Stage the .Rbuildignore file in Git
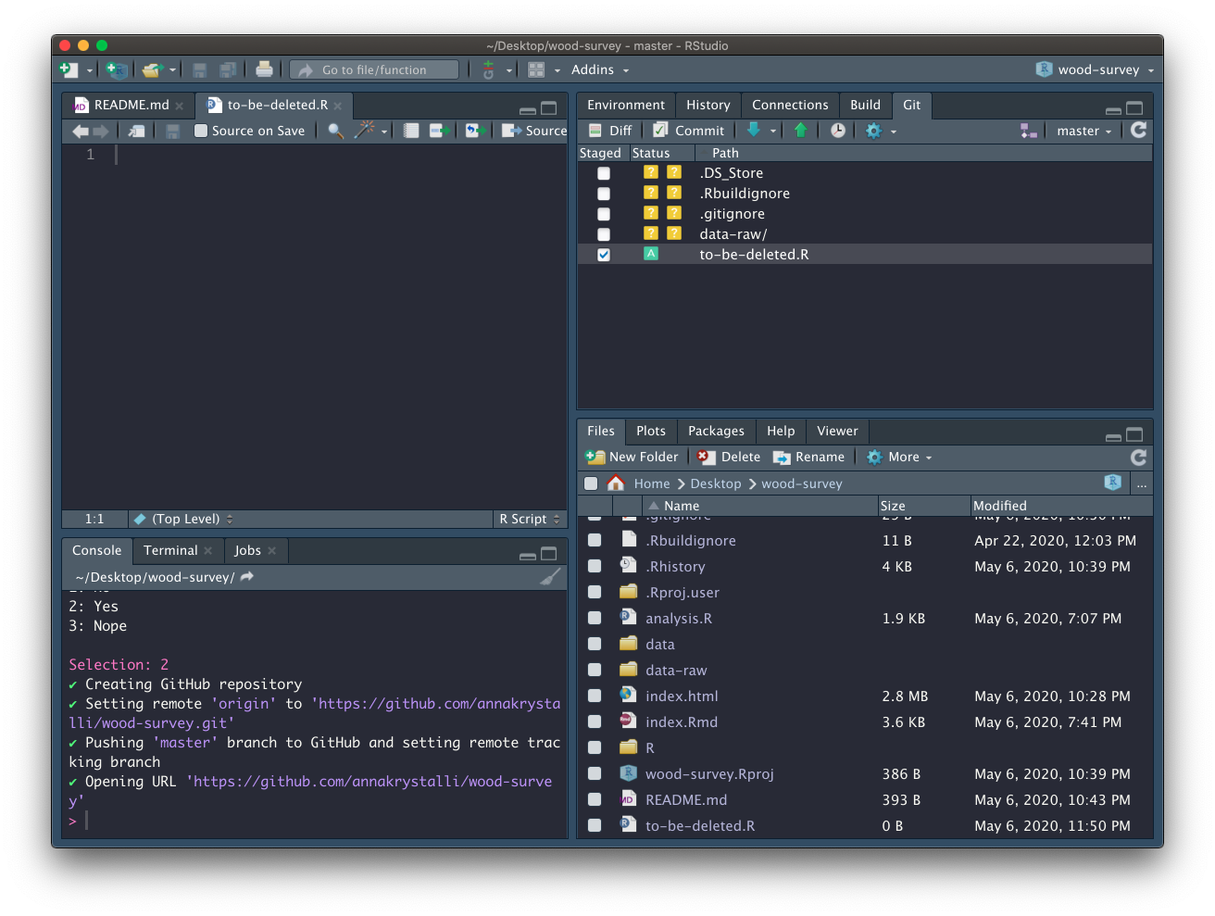This screenshot has width=1215, height=916. 604,194
